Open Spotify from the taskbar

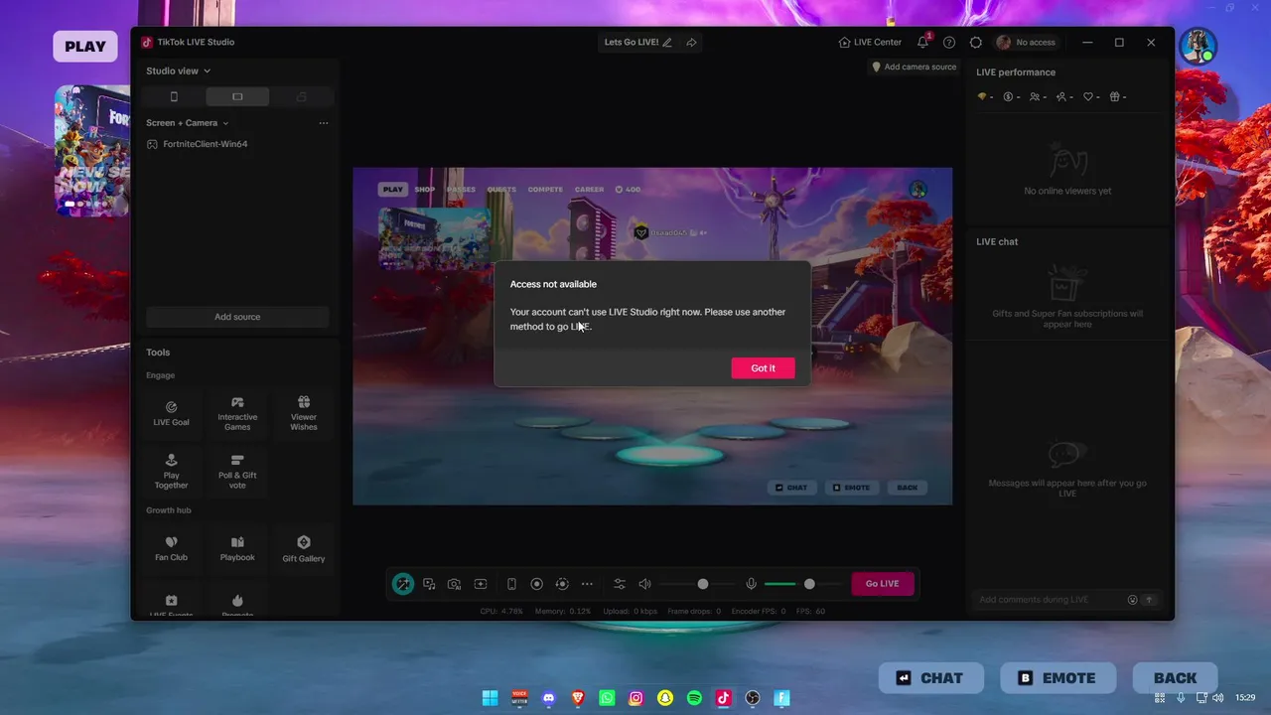click(x=694, y=698)
